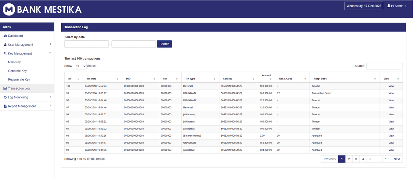This screenshot has height=180, width=413.
Task: Open Main Key submenu item
Action: (x=14, y=62)
